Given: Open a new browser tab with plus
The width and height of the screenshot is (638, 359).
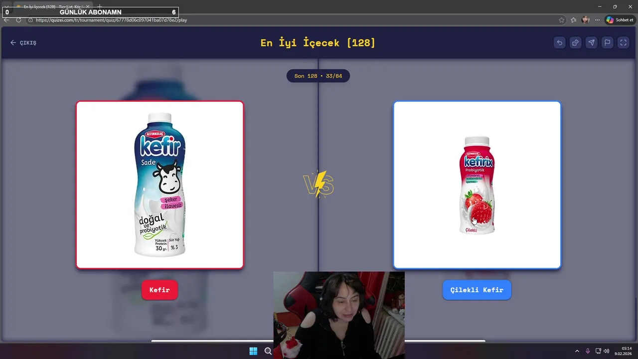Looking at the screenshot, I should (x=99, y=7).
